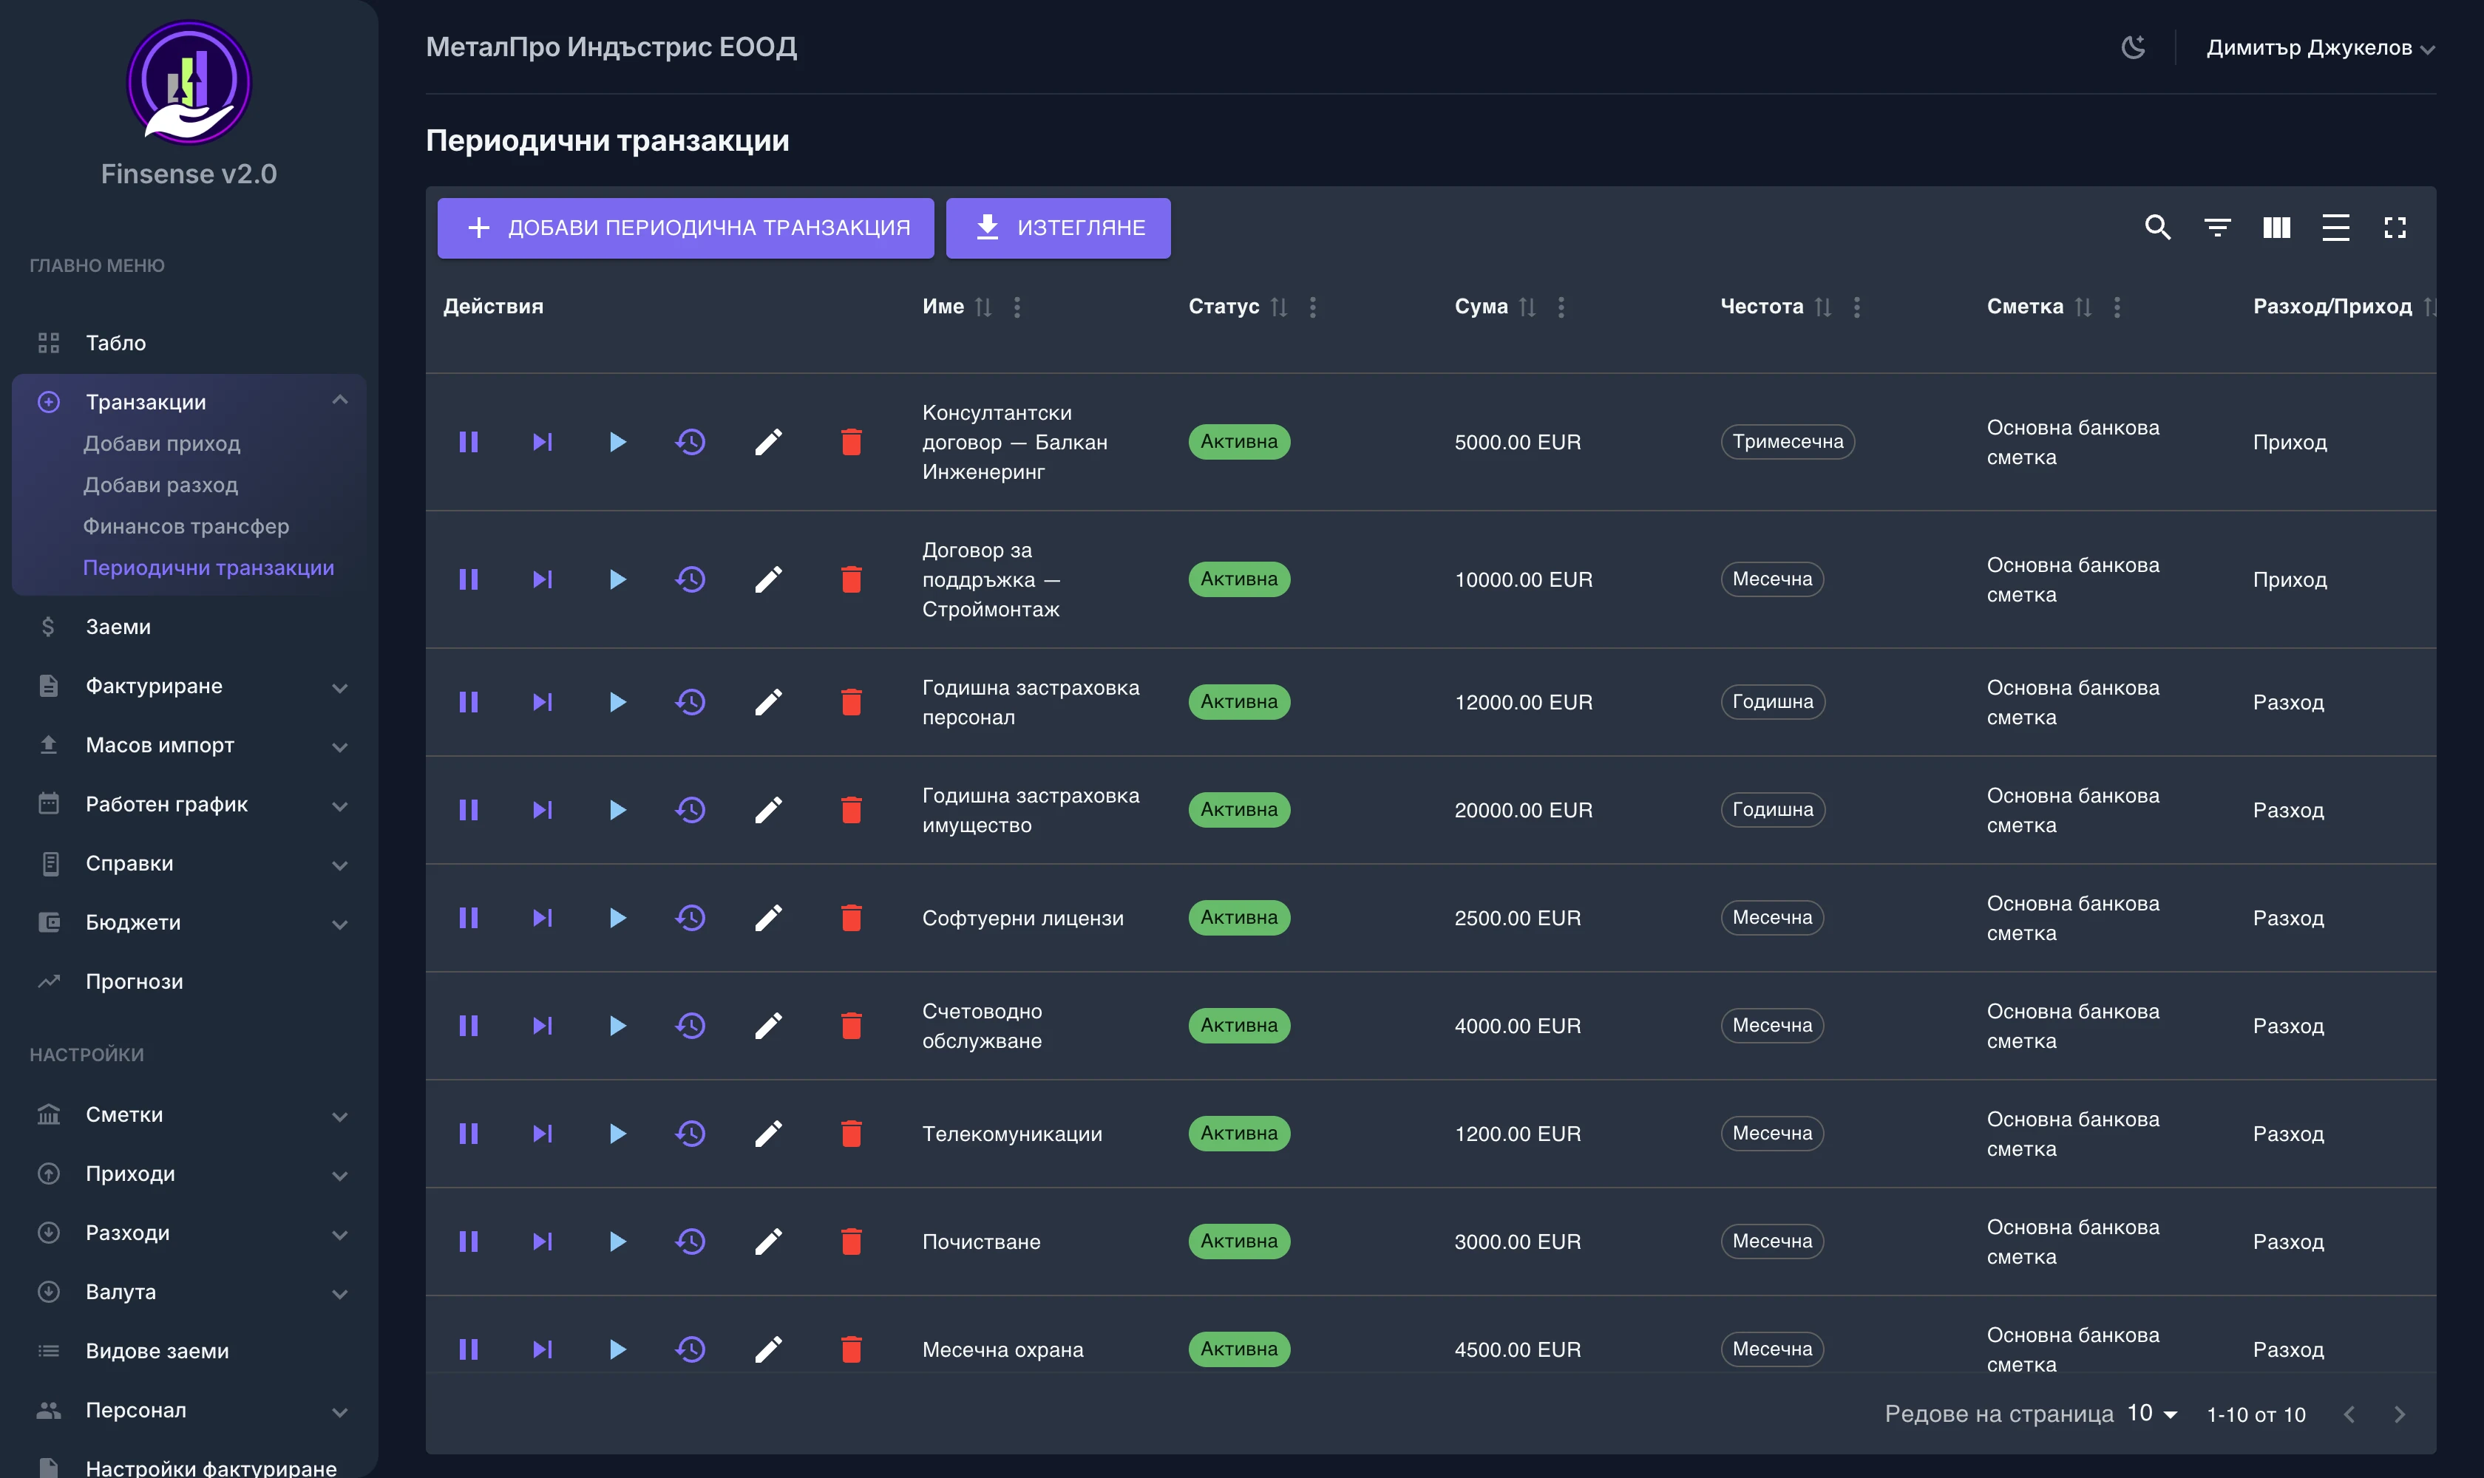The width and height of the screenshot is (2484, 1478).
Task: Toggle full screen table view
Action: click(x=2395, y=228)
